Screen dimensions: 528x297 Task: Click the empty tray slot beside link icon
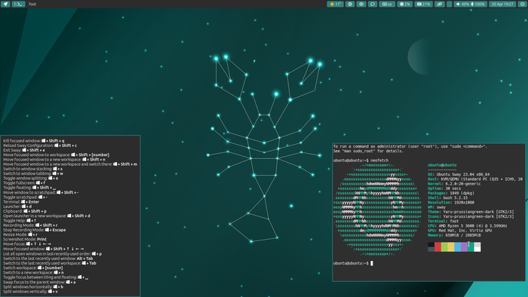pos(450,4)
